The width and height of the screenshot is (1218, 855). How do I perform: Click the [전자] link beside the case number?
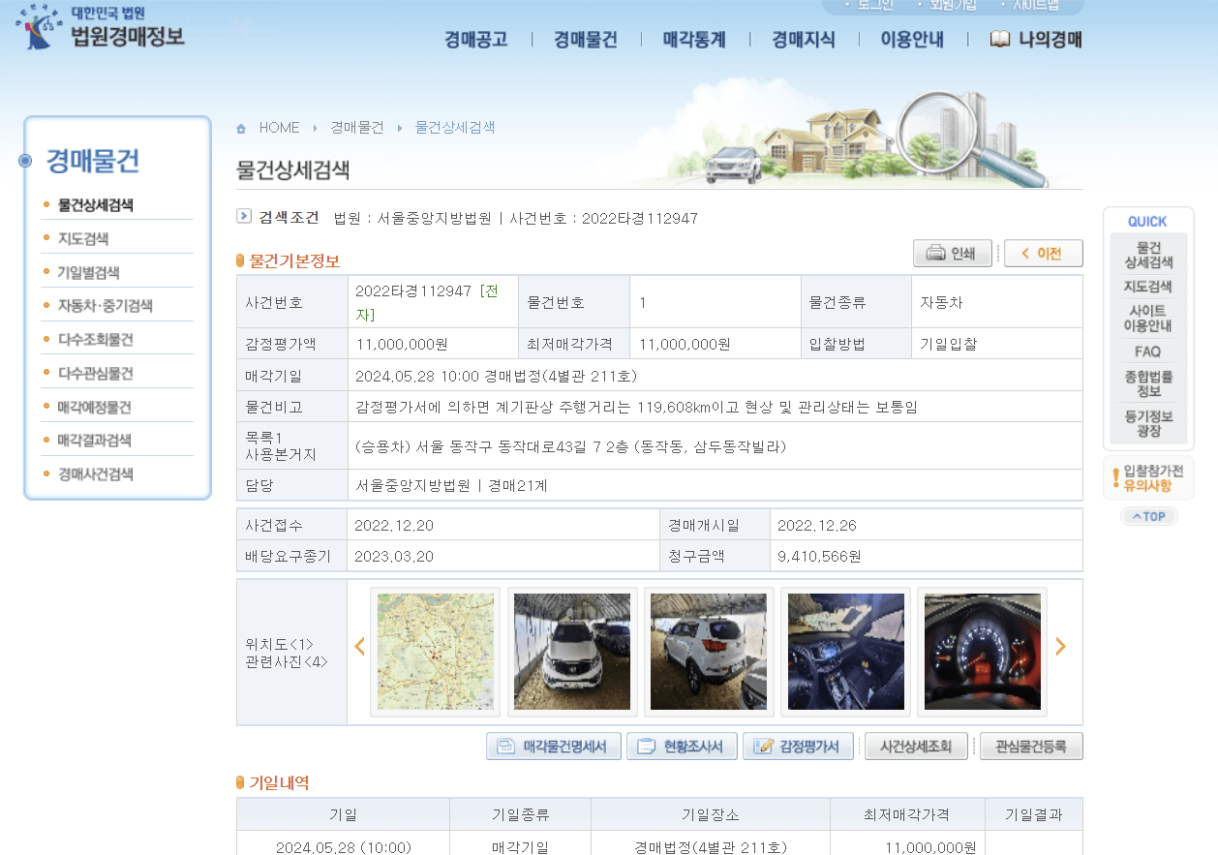[x=490, y=290]
